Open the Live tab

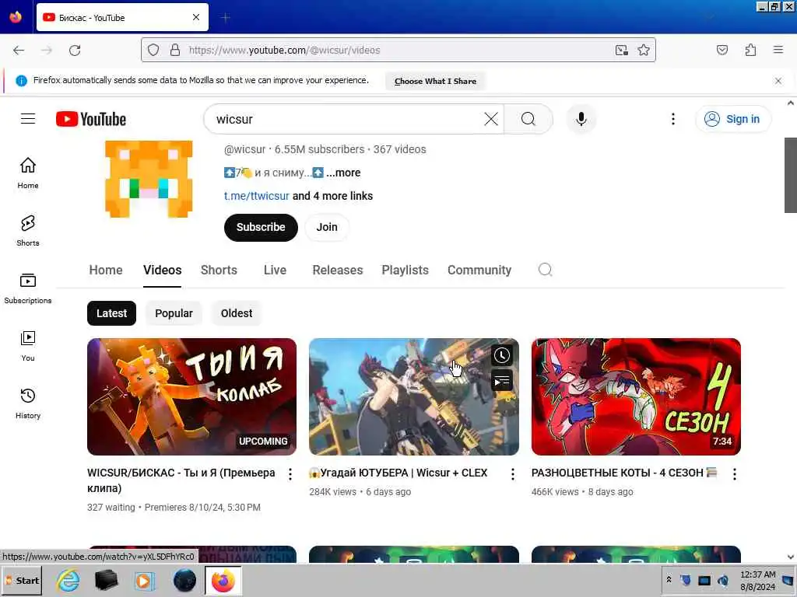coord(275,270)
